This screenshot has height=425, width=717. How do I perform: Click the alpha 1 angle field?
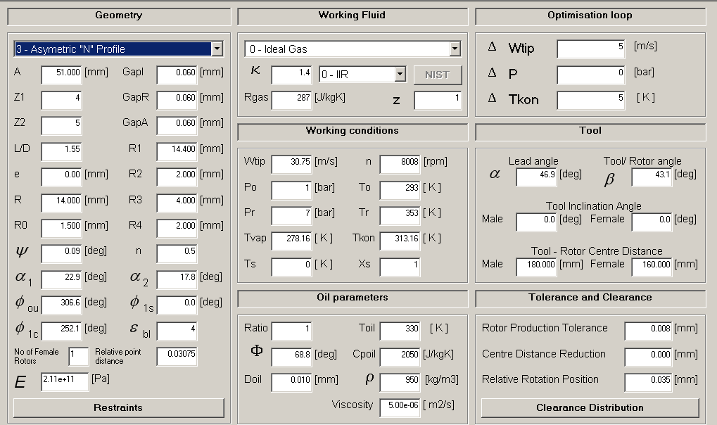(61, 279)
